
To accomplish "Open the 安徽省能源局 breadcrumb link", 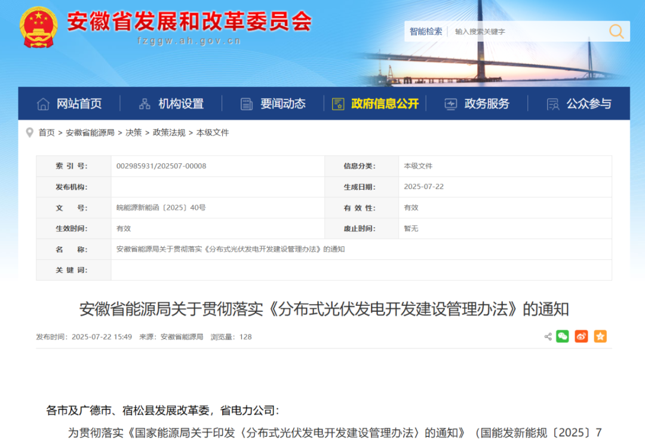I will 90,132.
